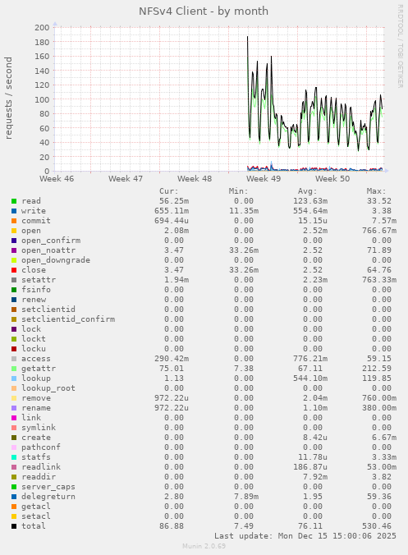Screen dimensions: 408x555
Task: Click the Week 48 axis label
Action: pyautogui.click(x=195, y=179)
